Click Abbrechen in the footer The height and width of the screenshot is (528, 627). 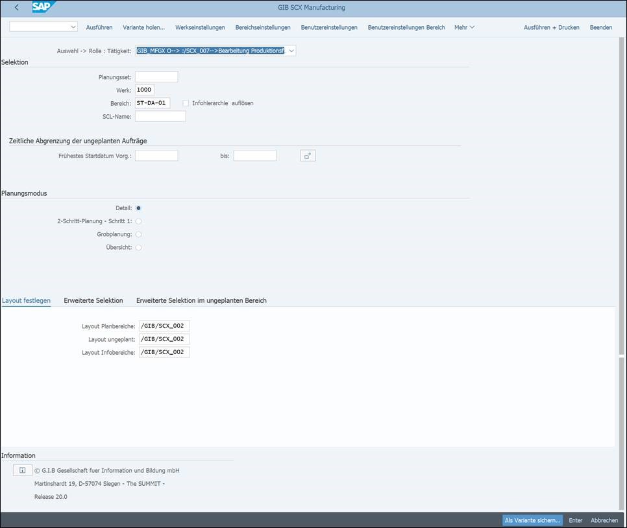[604, 520]
